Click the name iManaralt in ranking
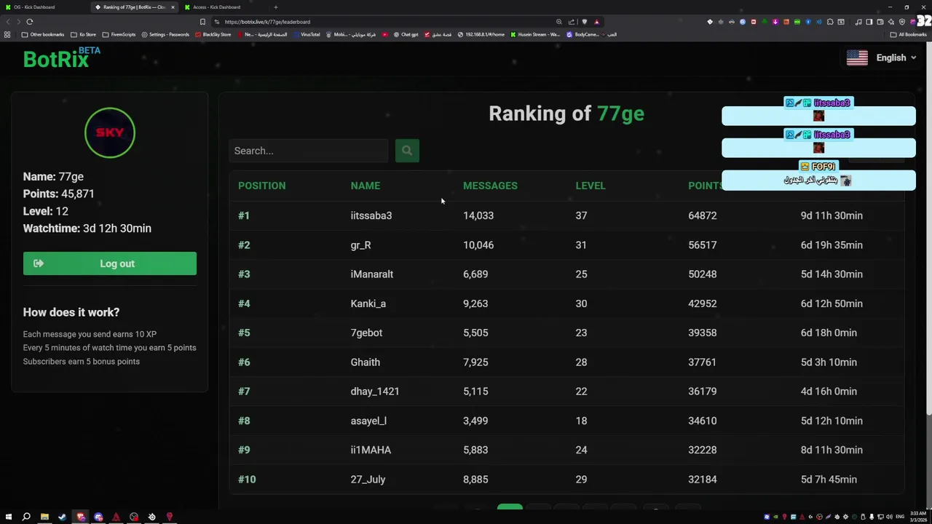Viewport: 932px width, 524px height. 372,274
